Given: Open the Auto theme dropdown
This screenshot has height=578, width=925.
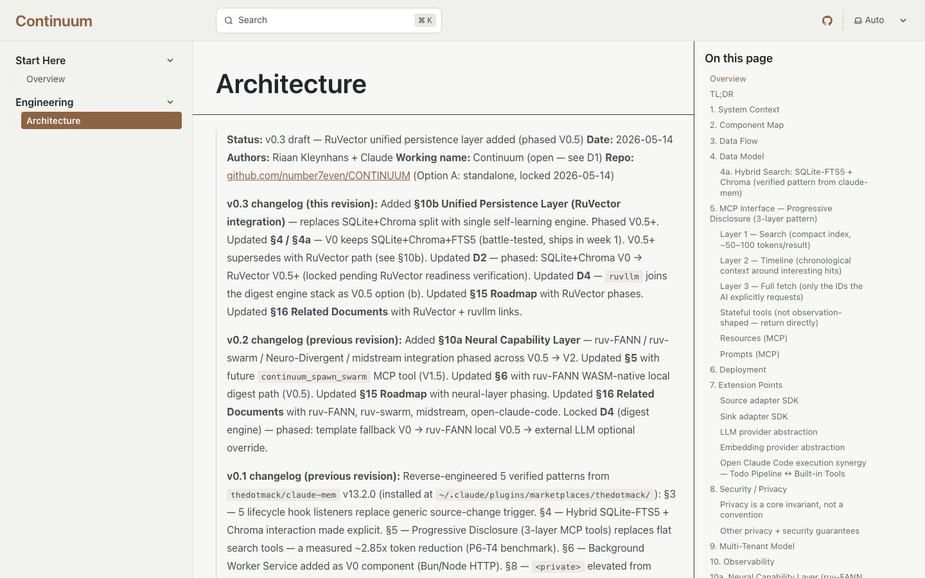Looking at the screenshot, I should coord(881,21).
